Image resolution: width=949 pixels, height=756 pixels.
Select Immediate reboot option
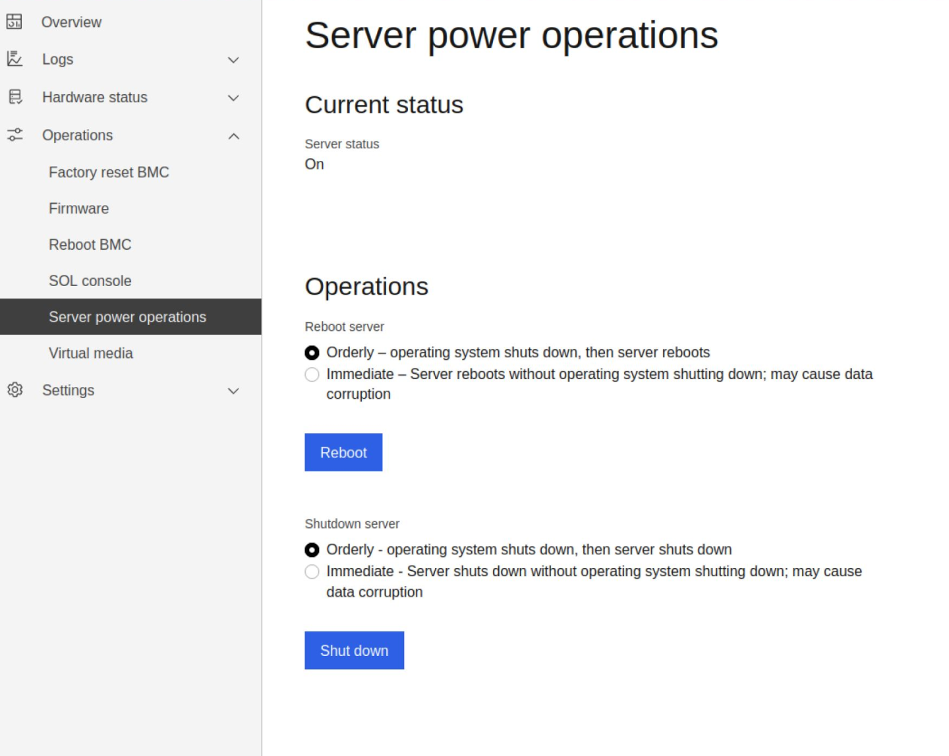(311, 374)
